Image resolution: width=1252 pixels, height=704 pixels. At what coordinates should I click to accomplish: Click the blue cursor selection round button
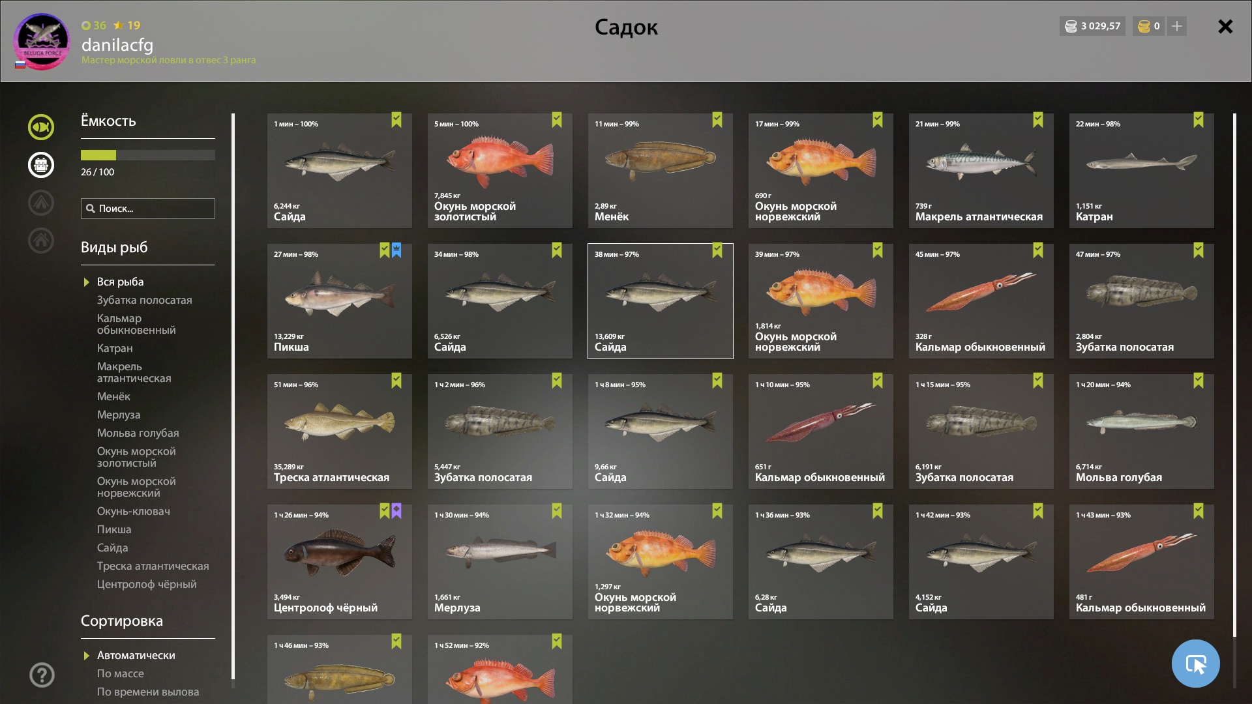1195,664
